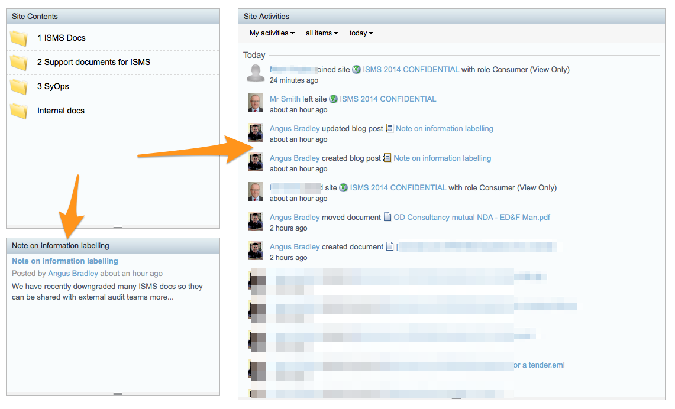Click the resize handle under the blog note panel

coord(118,394)
